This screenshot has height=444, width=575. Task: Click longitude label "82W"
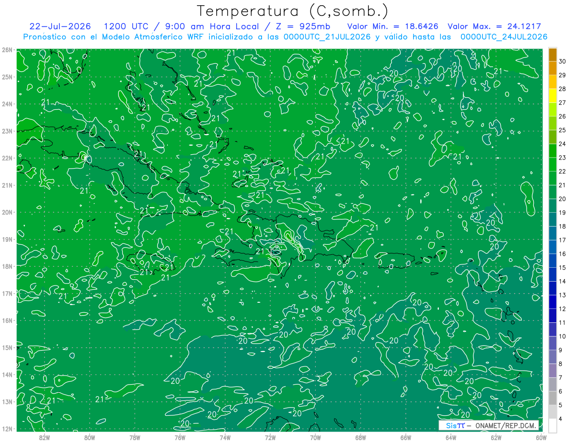[x=44, y=437]
